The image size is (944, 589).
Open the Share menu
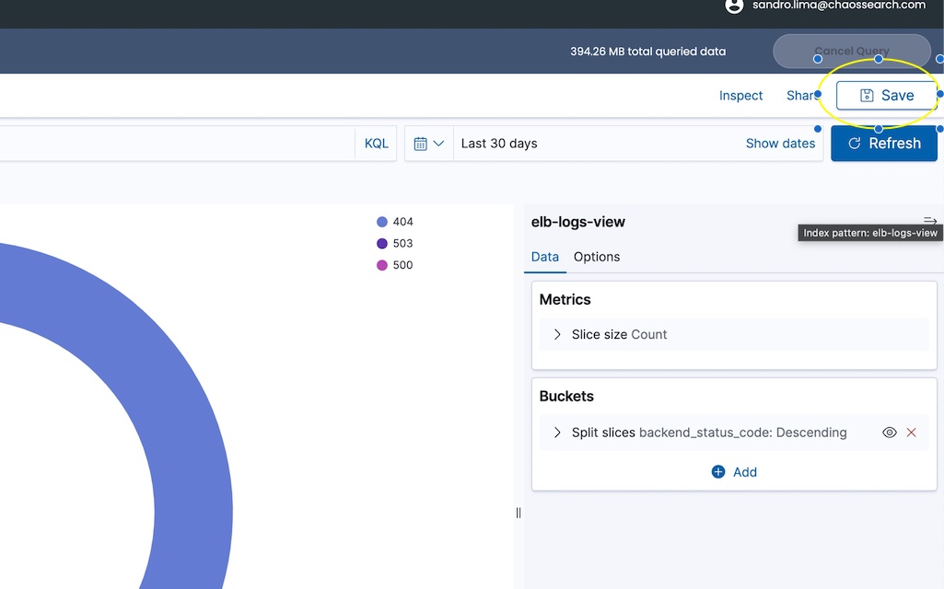coord(802,95)
